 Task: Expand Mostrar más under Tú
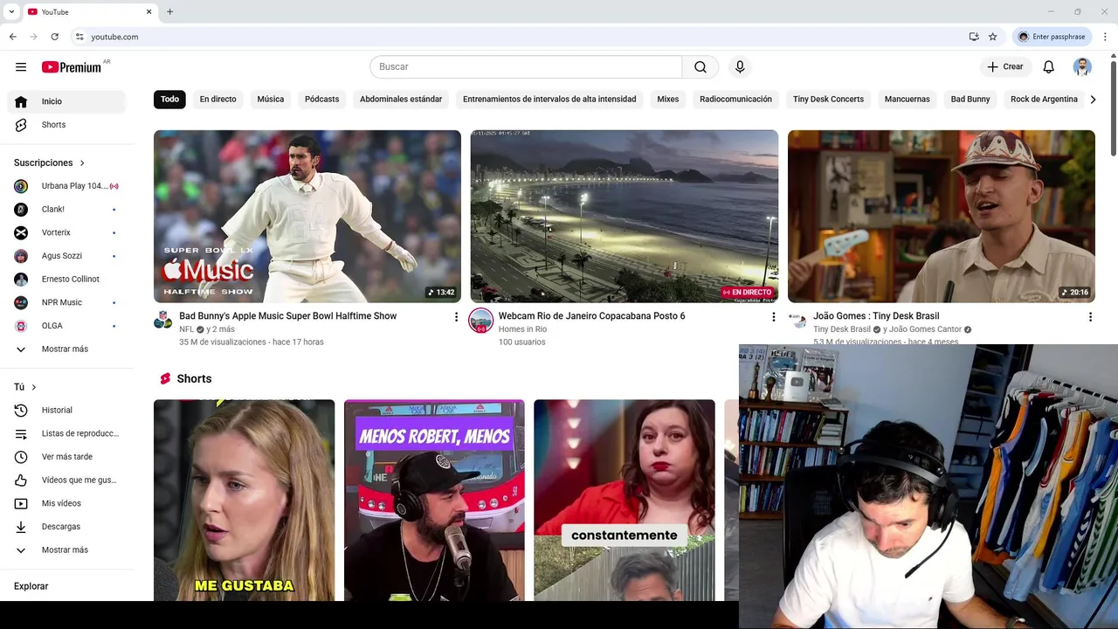pos(66,550)
